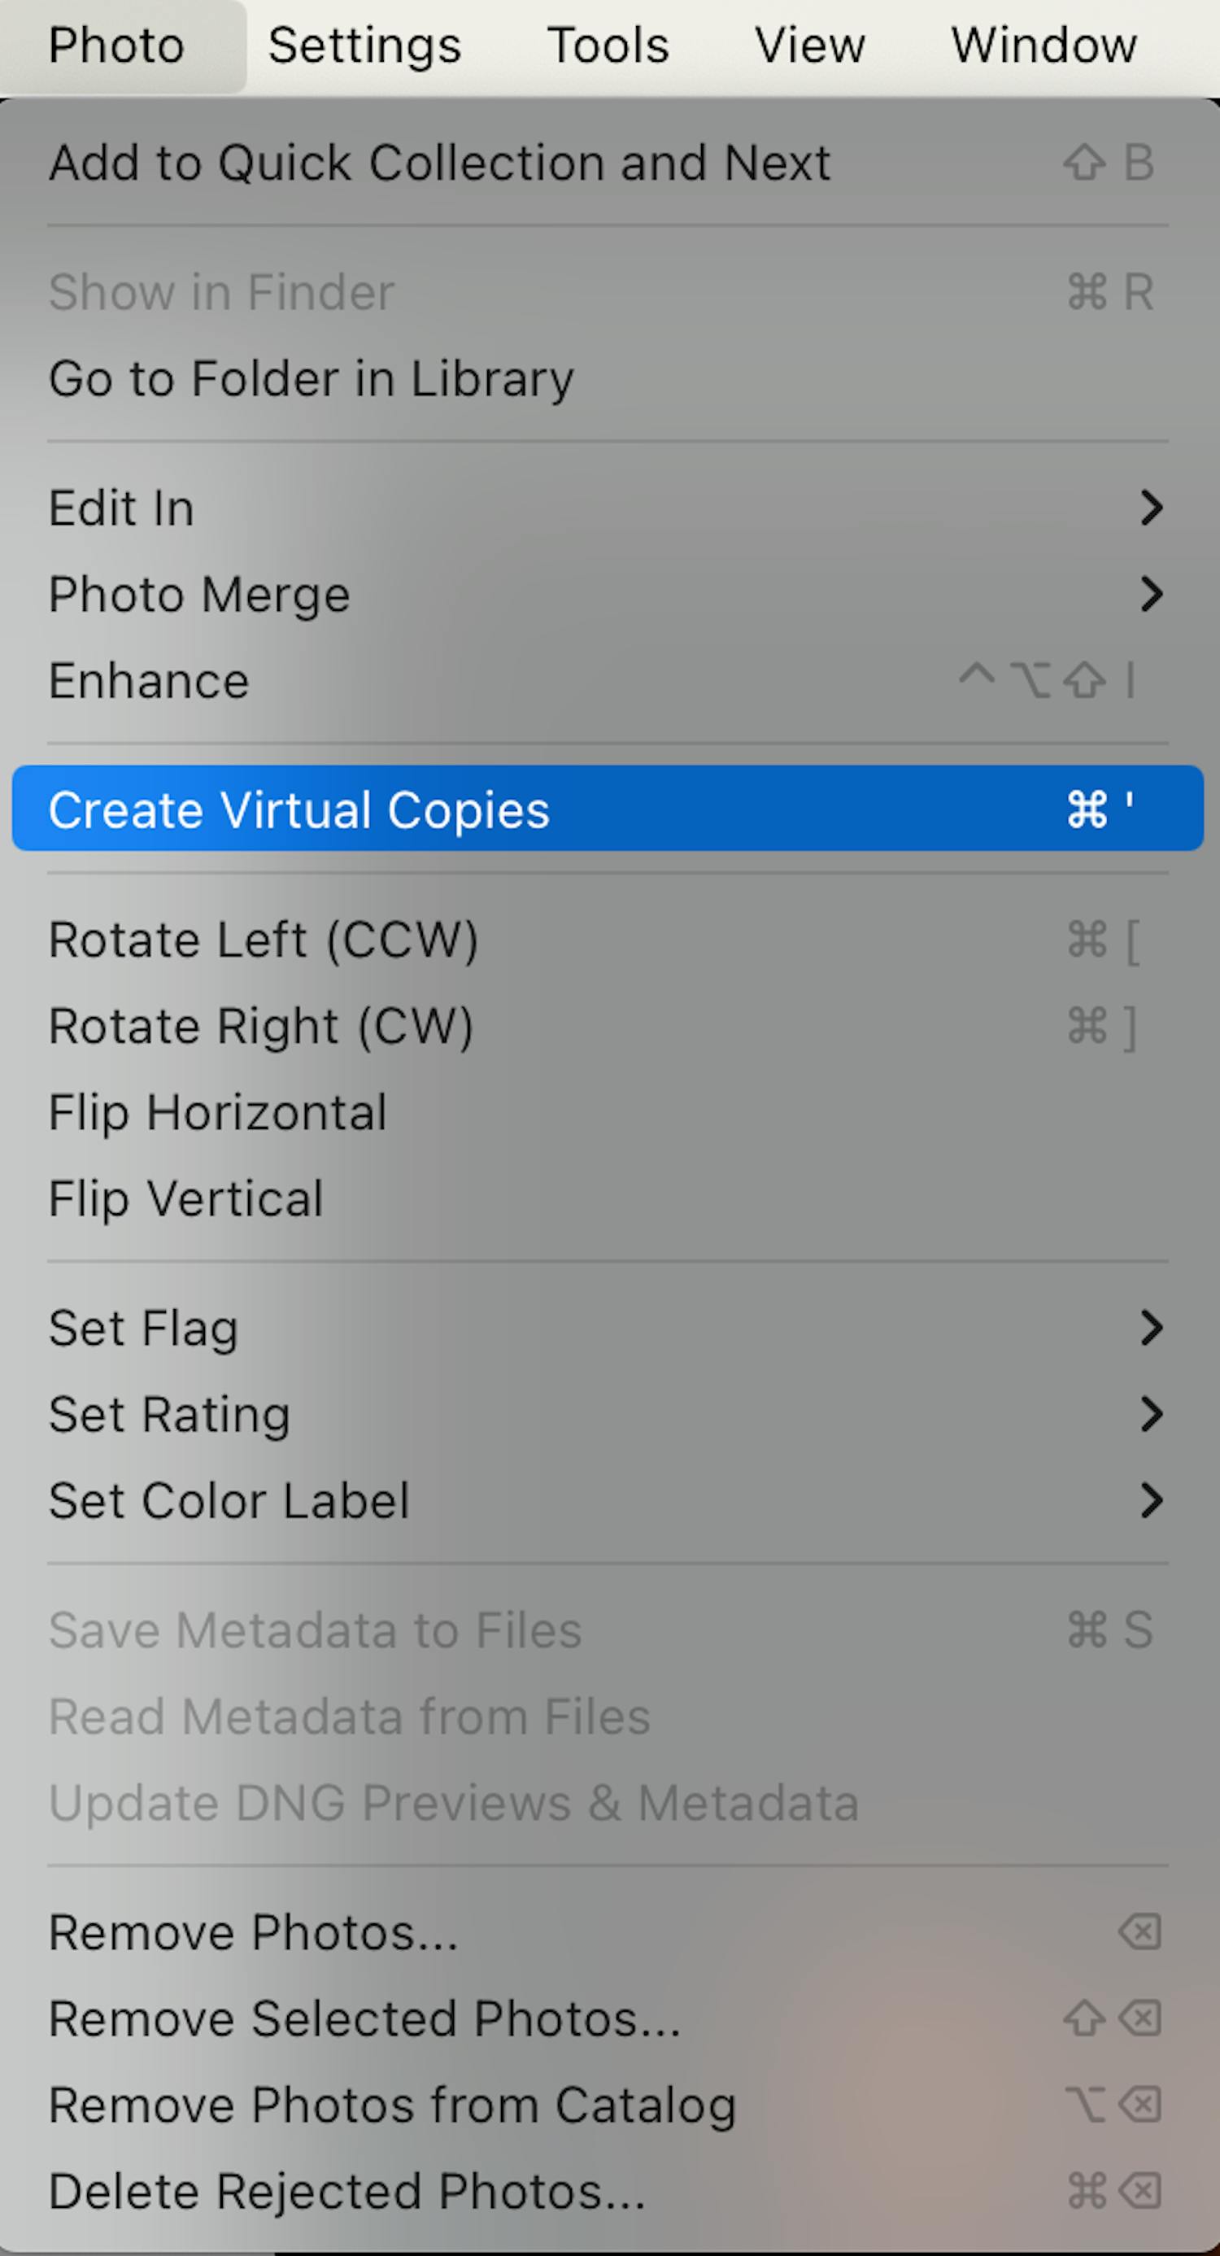Select Go to Folder in Library
Screen dimensions: 1220x2256
(311, 378)
